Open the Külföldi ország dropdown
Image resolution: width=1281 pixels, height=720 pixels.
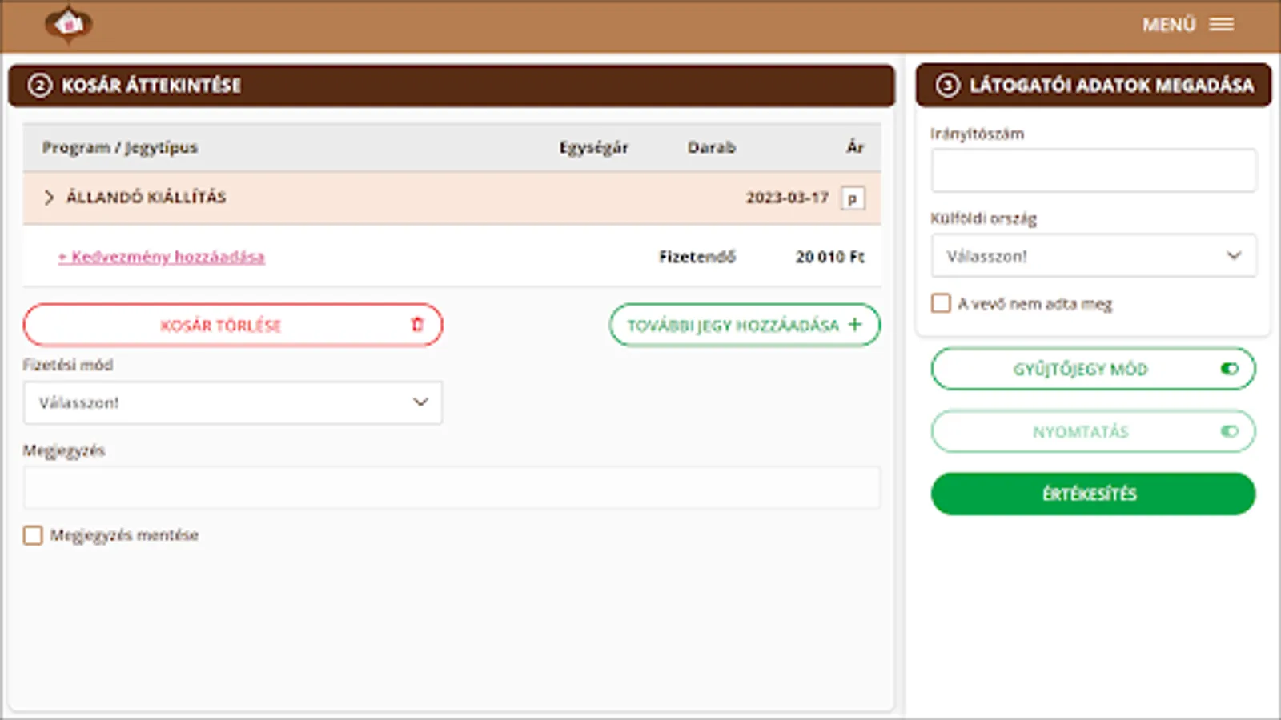(1094, 256)
